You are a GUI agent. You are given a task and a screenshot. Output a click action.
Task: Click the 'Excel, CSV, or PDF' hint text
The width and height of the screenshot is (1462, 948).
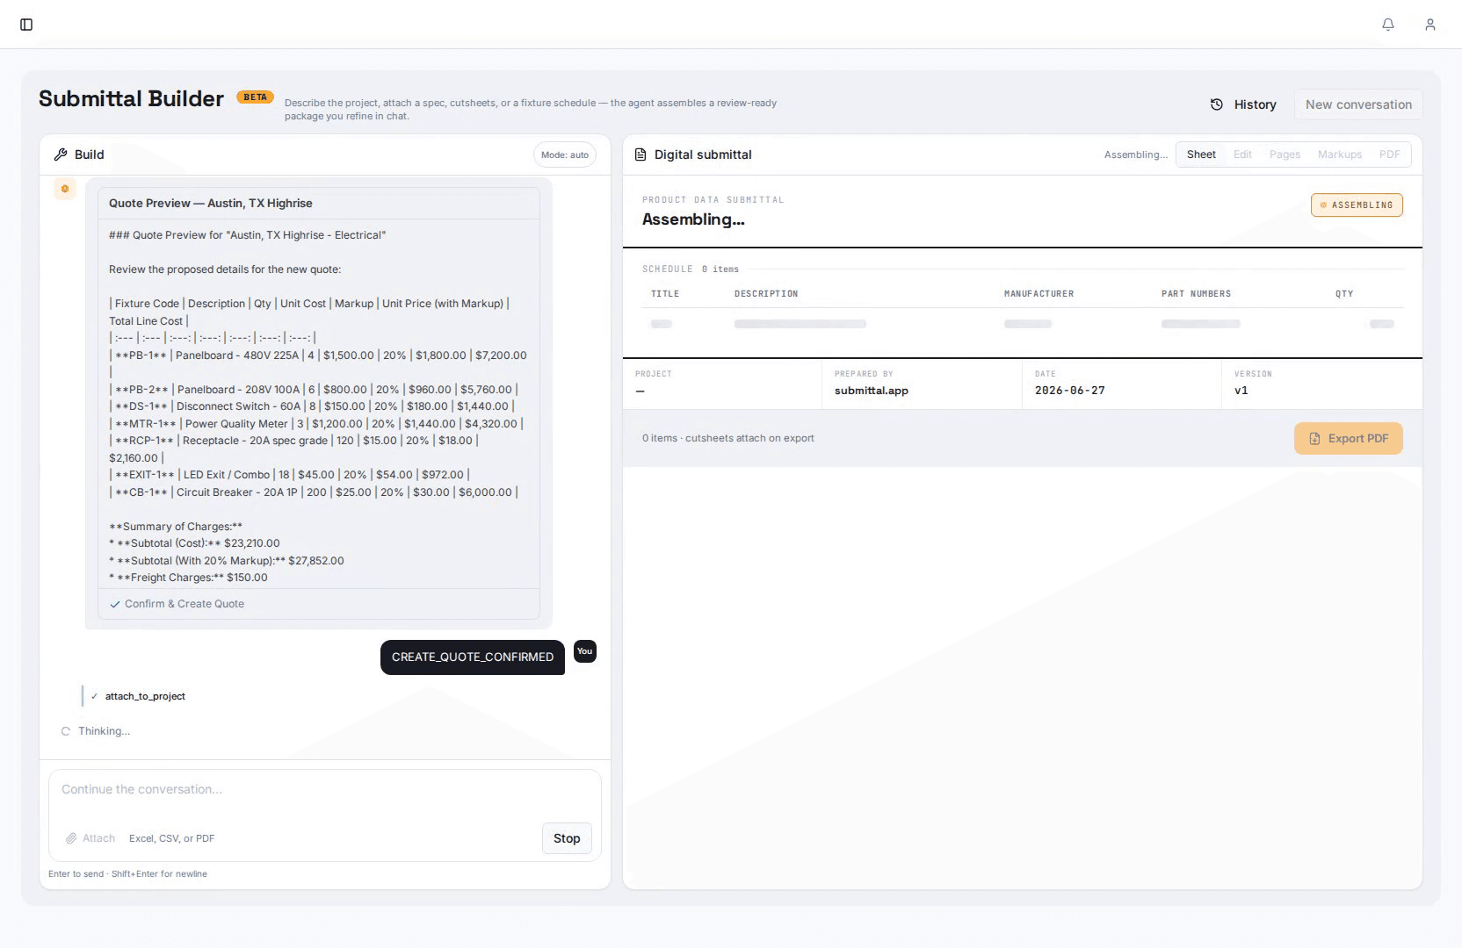pyautogui.click(x=171, y=838)
